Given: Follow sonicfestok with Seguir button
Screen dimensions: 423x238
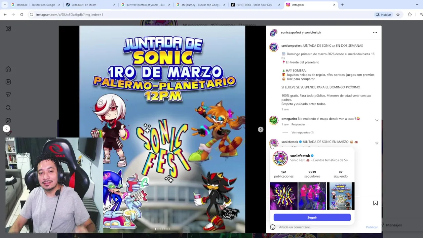Looking at the screenshot, I should coord(312,218).
